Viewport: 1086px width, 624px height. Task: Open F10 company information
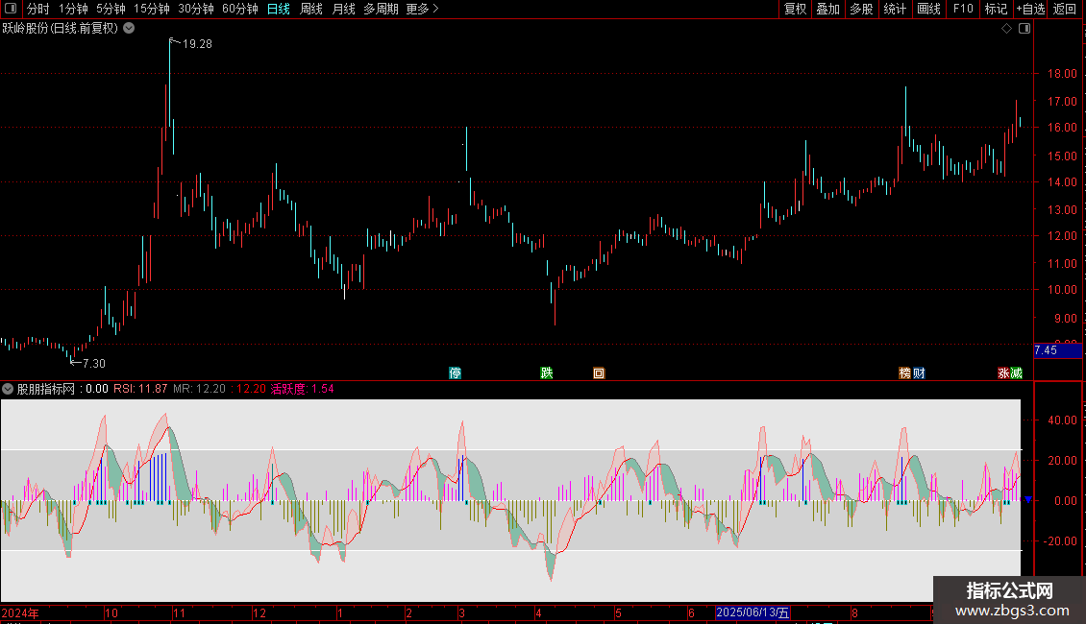click(963, 9)
